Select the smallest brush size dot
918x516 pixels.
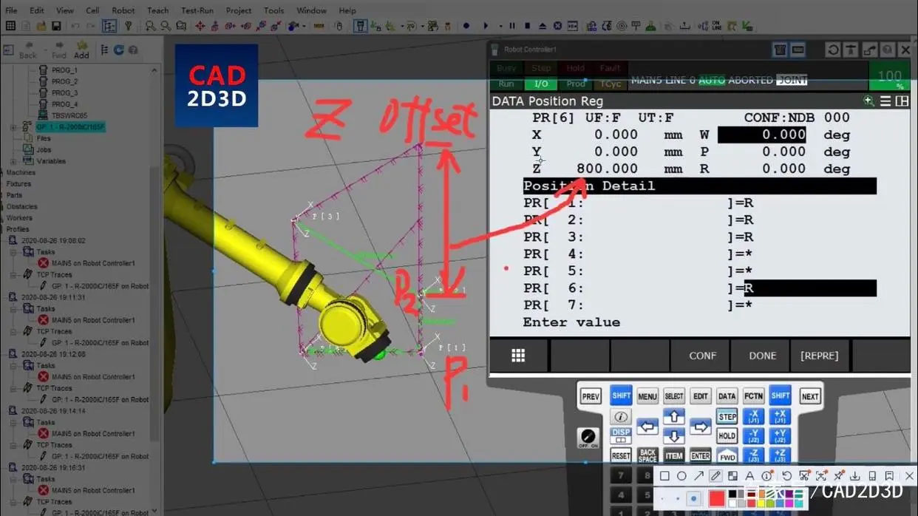click(x=662, y=498)
